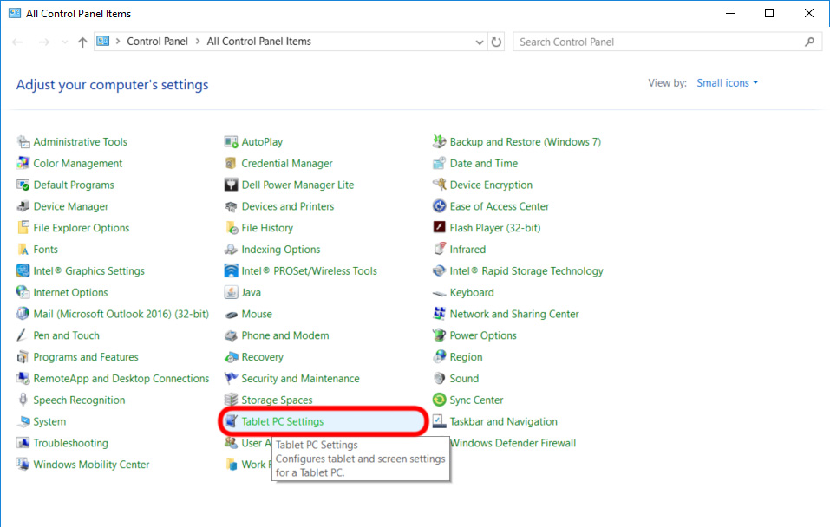Launch Speech Recognition
This screenshot has width=830, height=527.
coord(78,400)
